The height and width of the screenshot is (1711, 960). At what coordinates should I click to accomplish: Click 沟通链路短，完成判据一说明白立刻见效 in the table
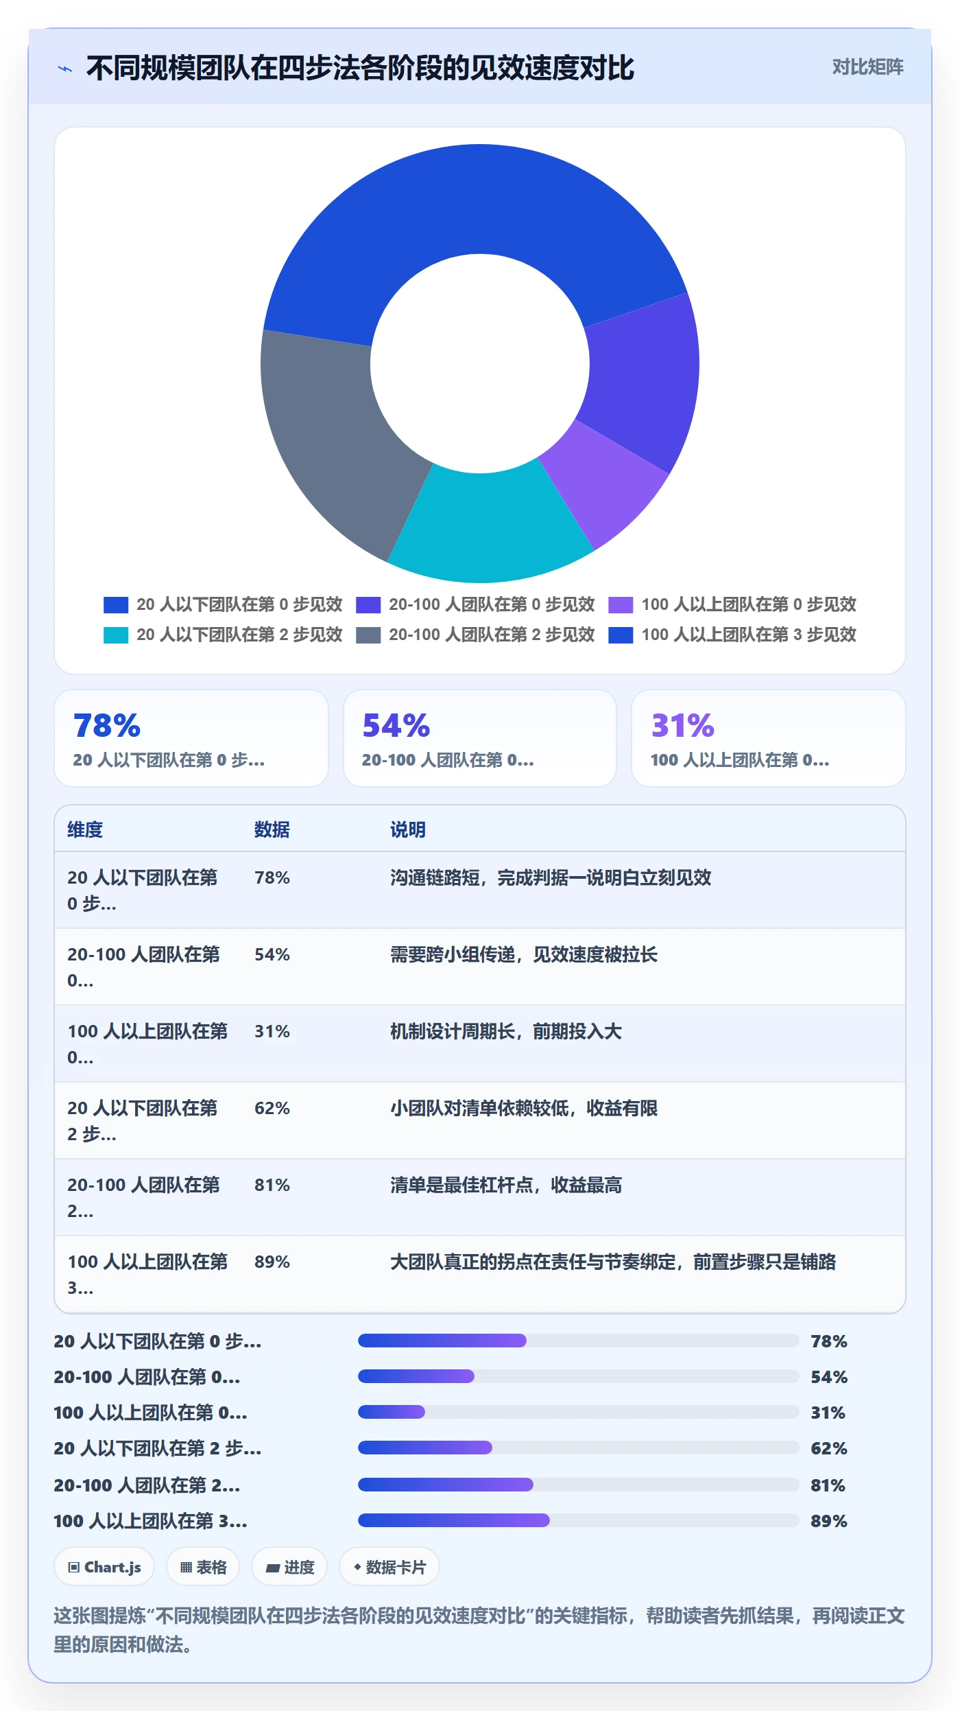point(551,877)
